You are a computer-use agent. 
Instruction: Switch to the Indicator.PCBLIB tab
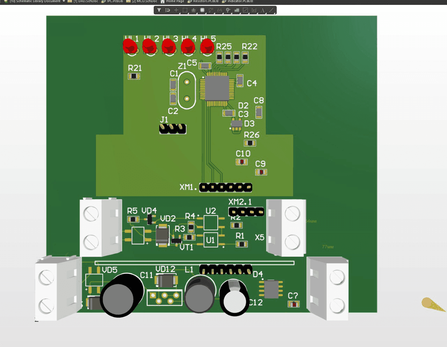coord(237,1)
